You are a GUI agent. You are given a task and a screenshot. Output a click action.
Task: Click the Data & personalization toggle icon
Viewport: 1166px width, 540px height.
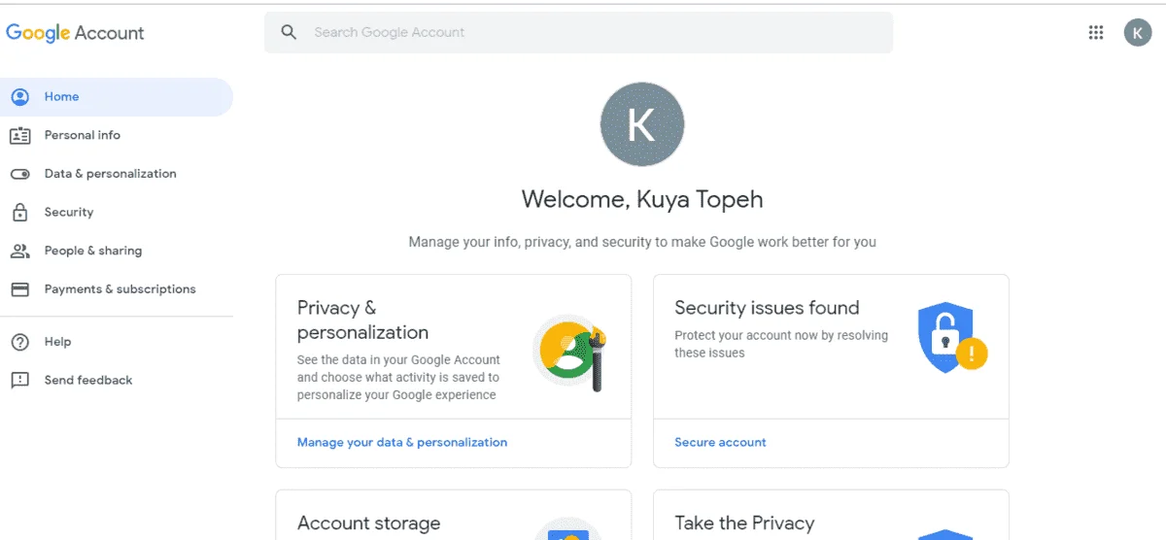(19, 174)
